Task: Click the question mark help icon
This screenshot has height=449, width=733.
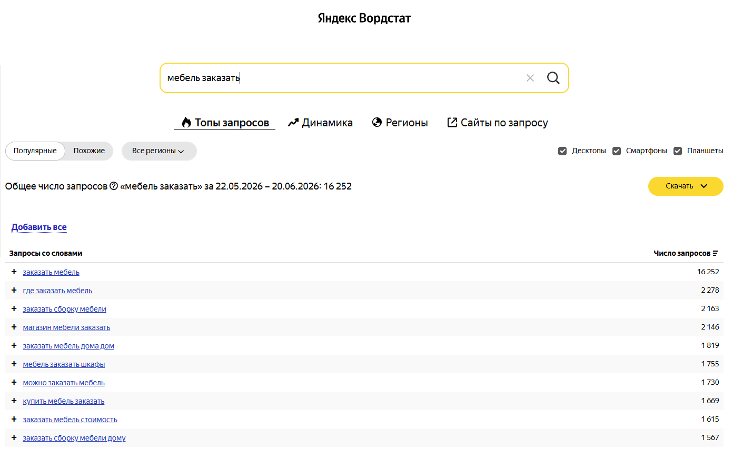Action: pyautogui.click(x=113, y=186)
